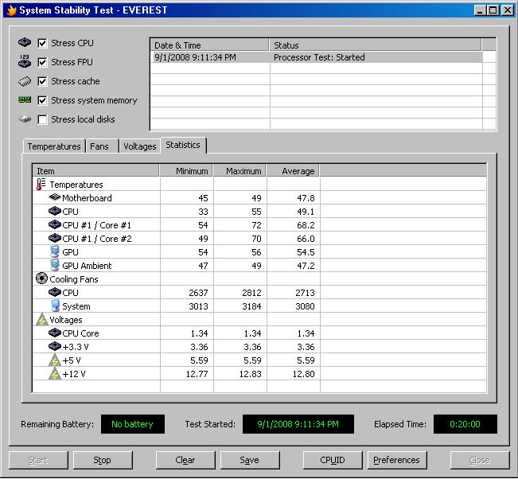This screenshot has width=518, height=479.
Task: Clear the test log
Action: tap(185, 460)
